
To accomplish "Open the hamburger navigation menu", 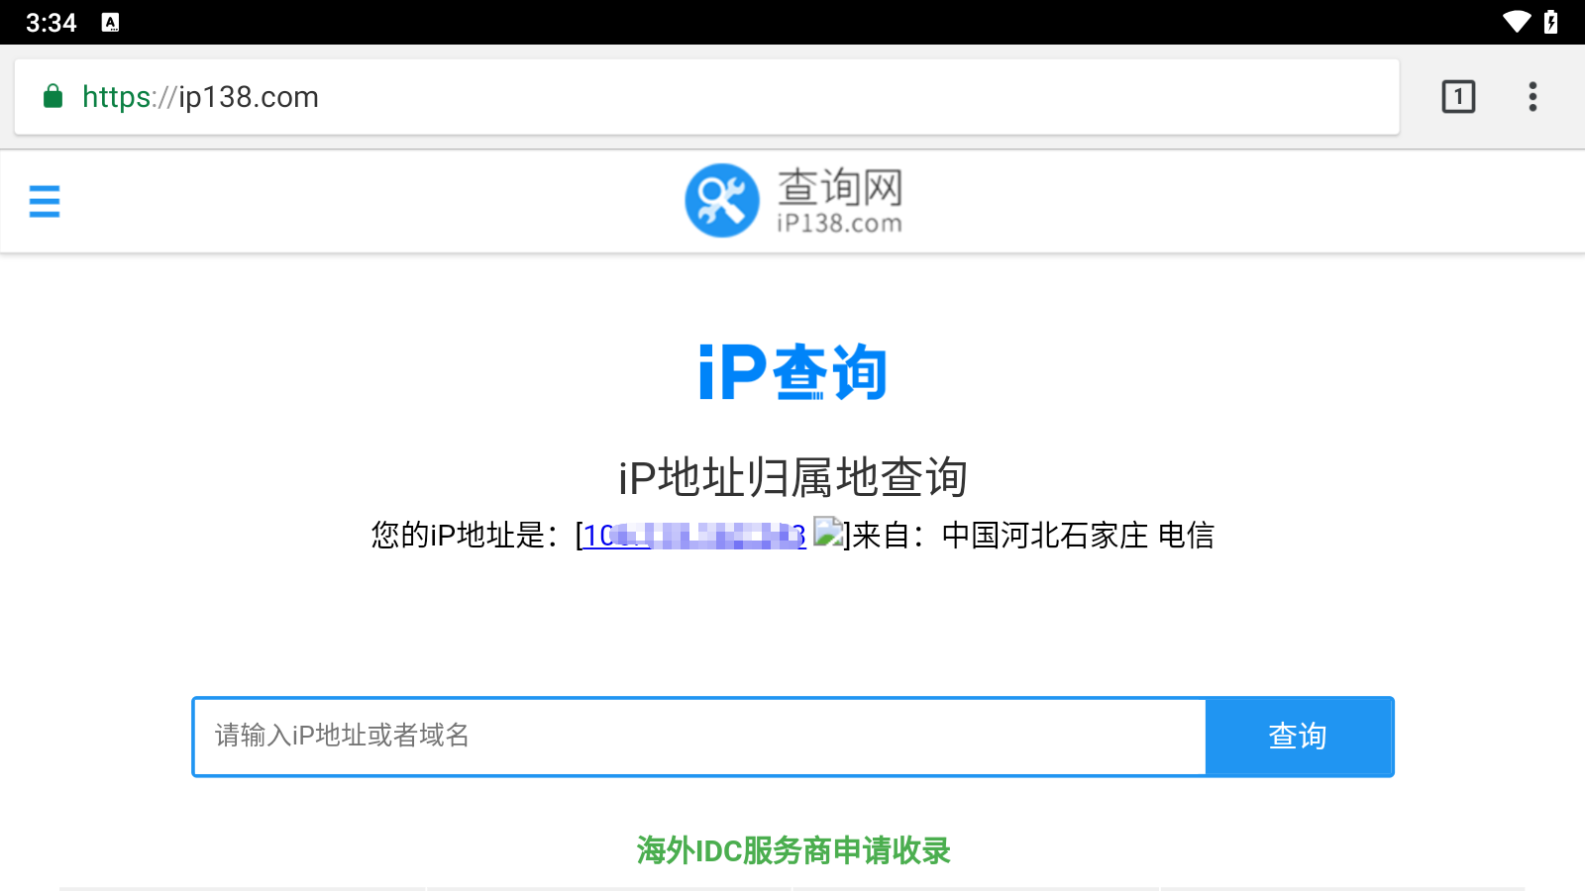I will [x=44, y=201].
